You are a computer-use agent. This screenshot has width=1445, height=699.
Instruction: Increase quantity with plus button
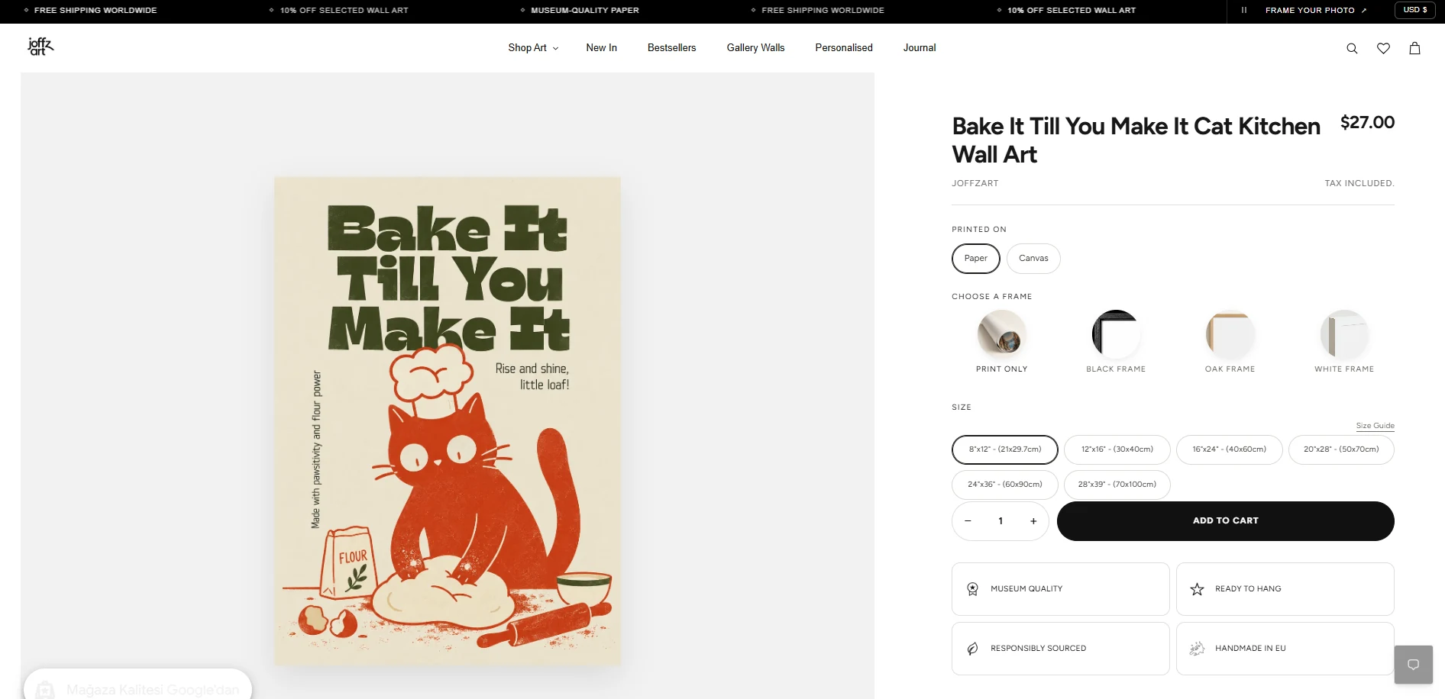point(1033,521)
